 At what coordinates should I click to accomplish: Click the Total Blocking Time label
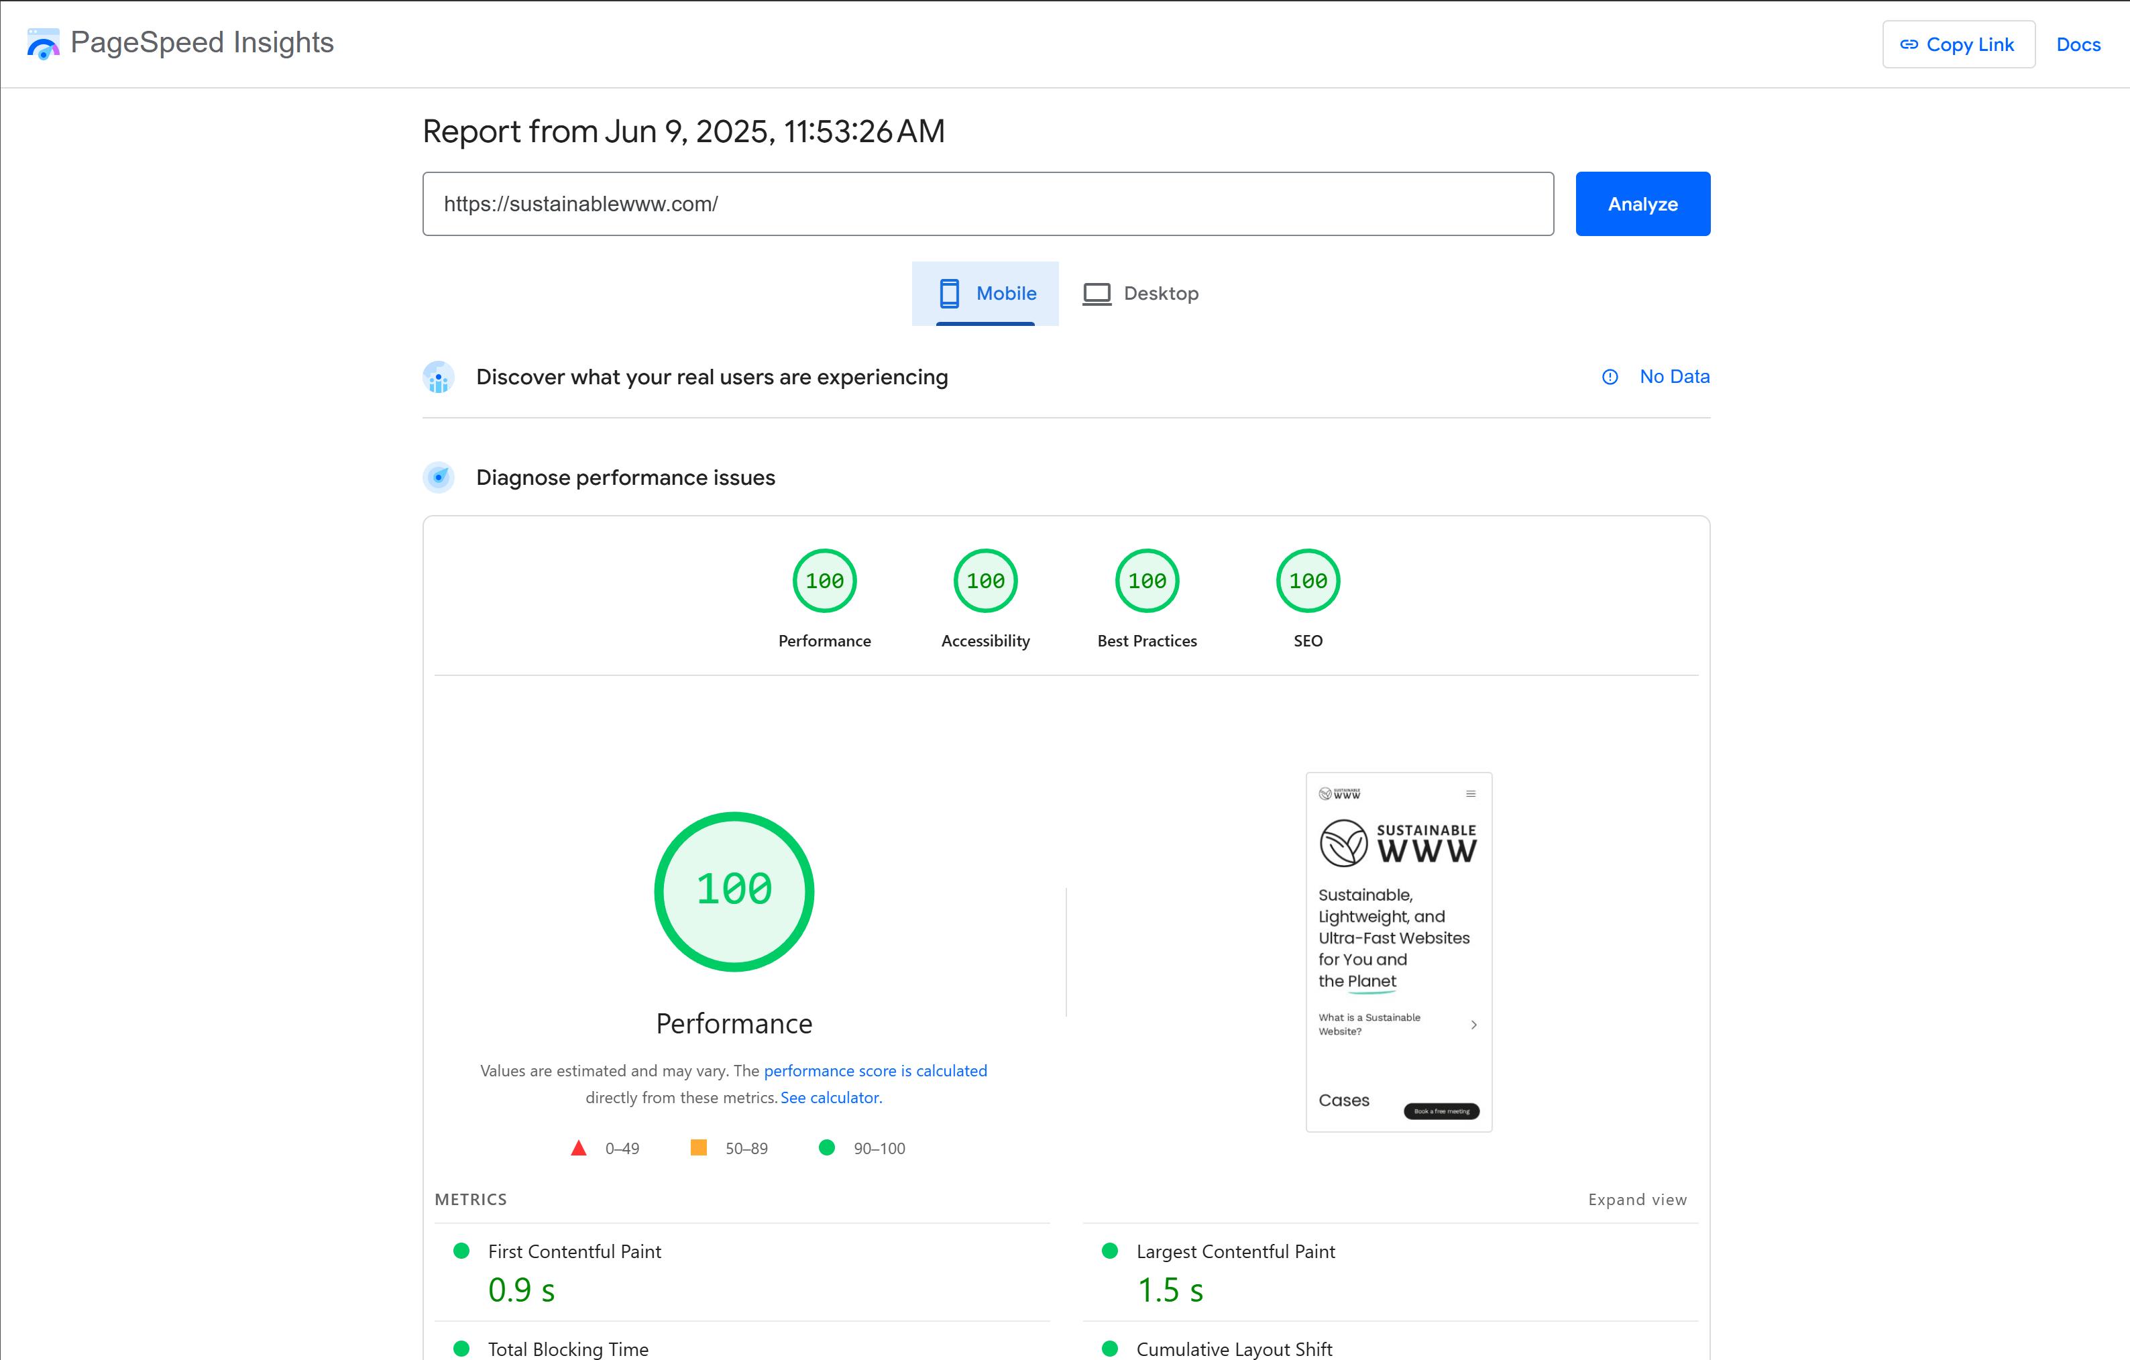[x=568, y=1349]
